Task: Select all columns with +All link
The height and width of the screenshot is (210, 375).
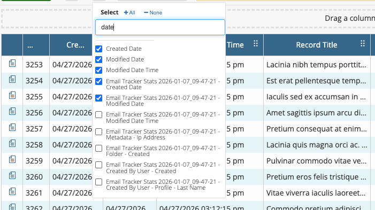Action: 129,13
